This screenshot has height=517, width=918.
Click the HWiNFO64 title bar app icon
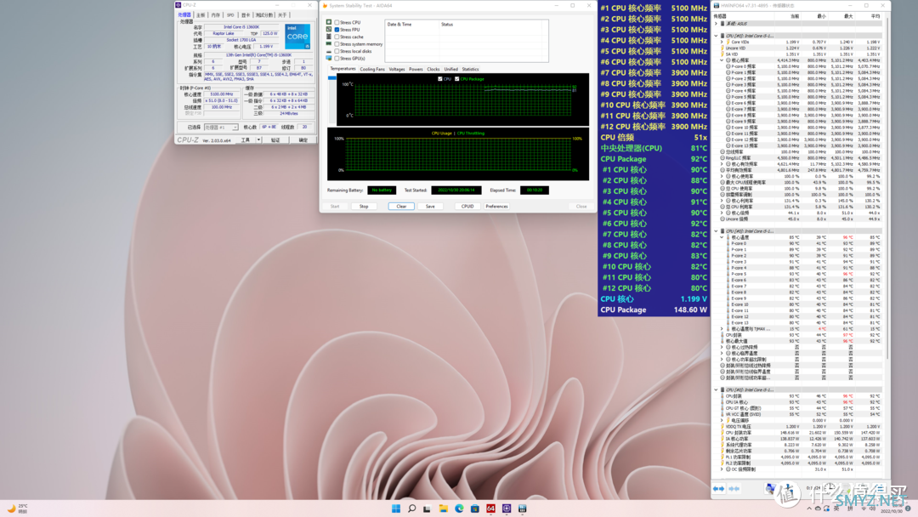[716, 5]
